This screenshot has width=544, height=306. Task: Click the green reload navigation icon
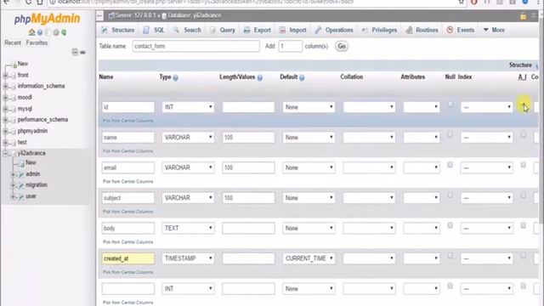pyautogui.click(x=64, y=32)
